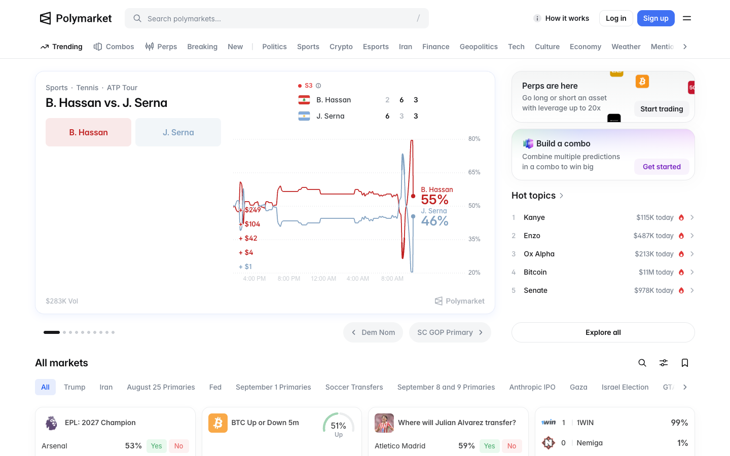730x456 pixels.
Task: Click the Sign up button
Action: pyautogui.click(x=656, y=18)
